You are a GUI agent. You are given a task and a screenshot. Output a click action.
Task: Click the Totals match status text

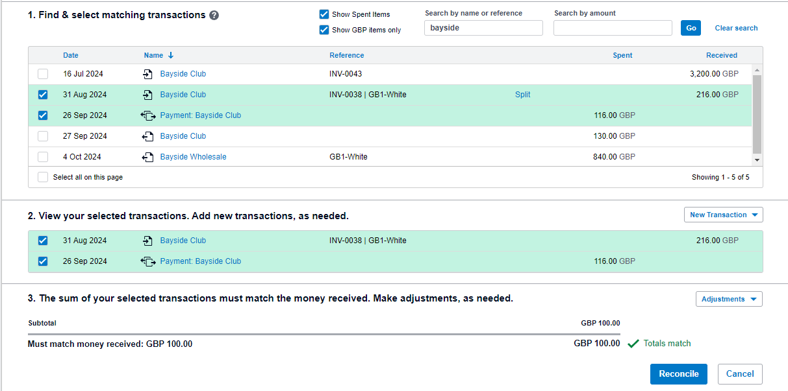tap(667, 344)
